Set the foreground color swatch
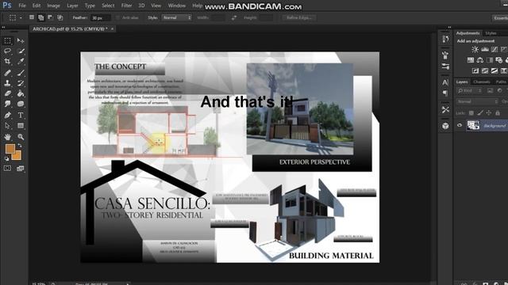This screenshot has height=285, width=508. tap(10, 149)
